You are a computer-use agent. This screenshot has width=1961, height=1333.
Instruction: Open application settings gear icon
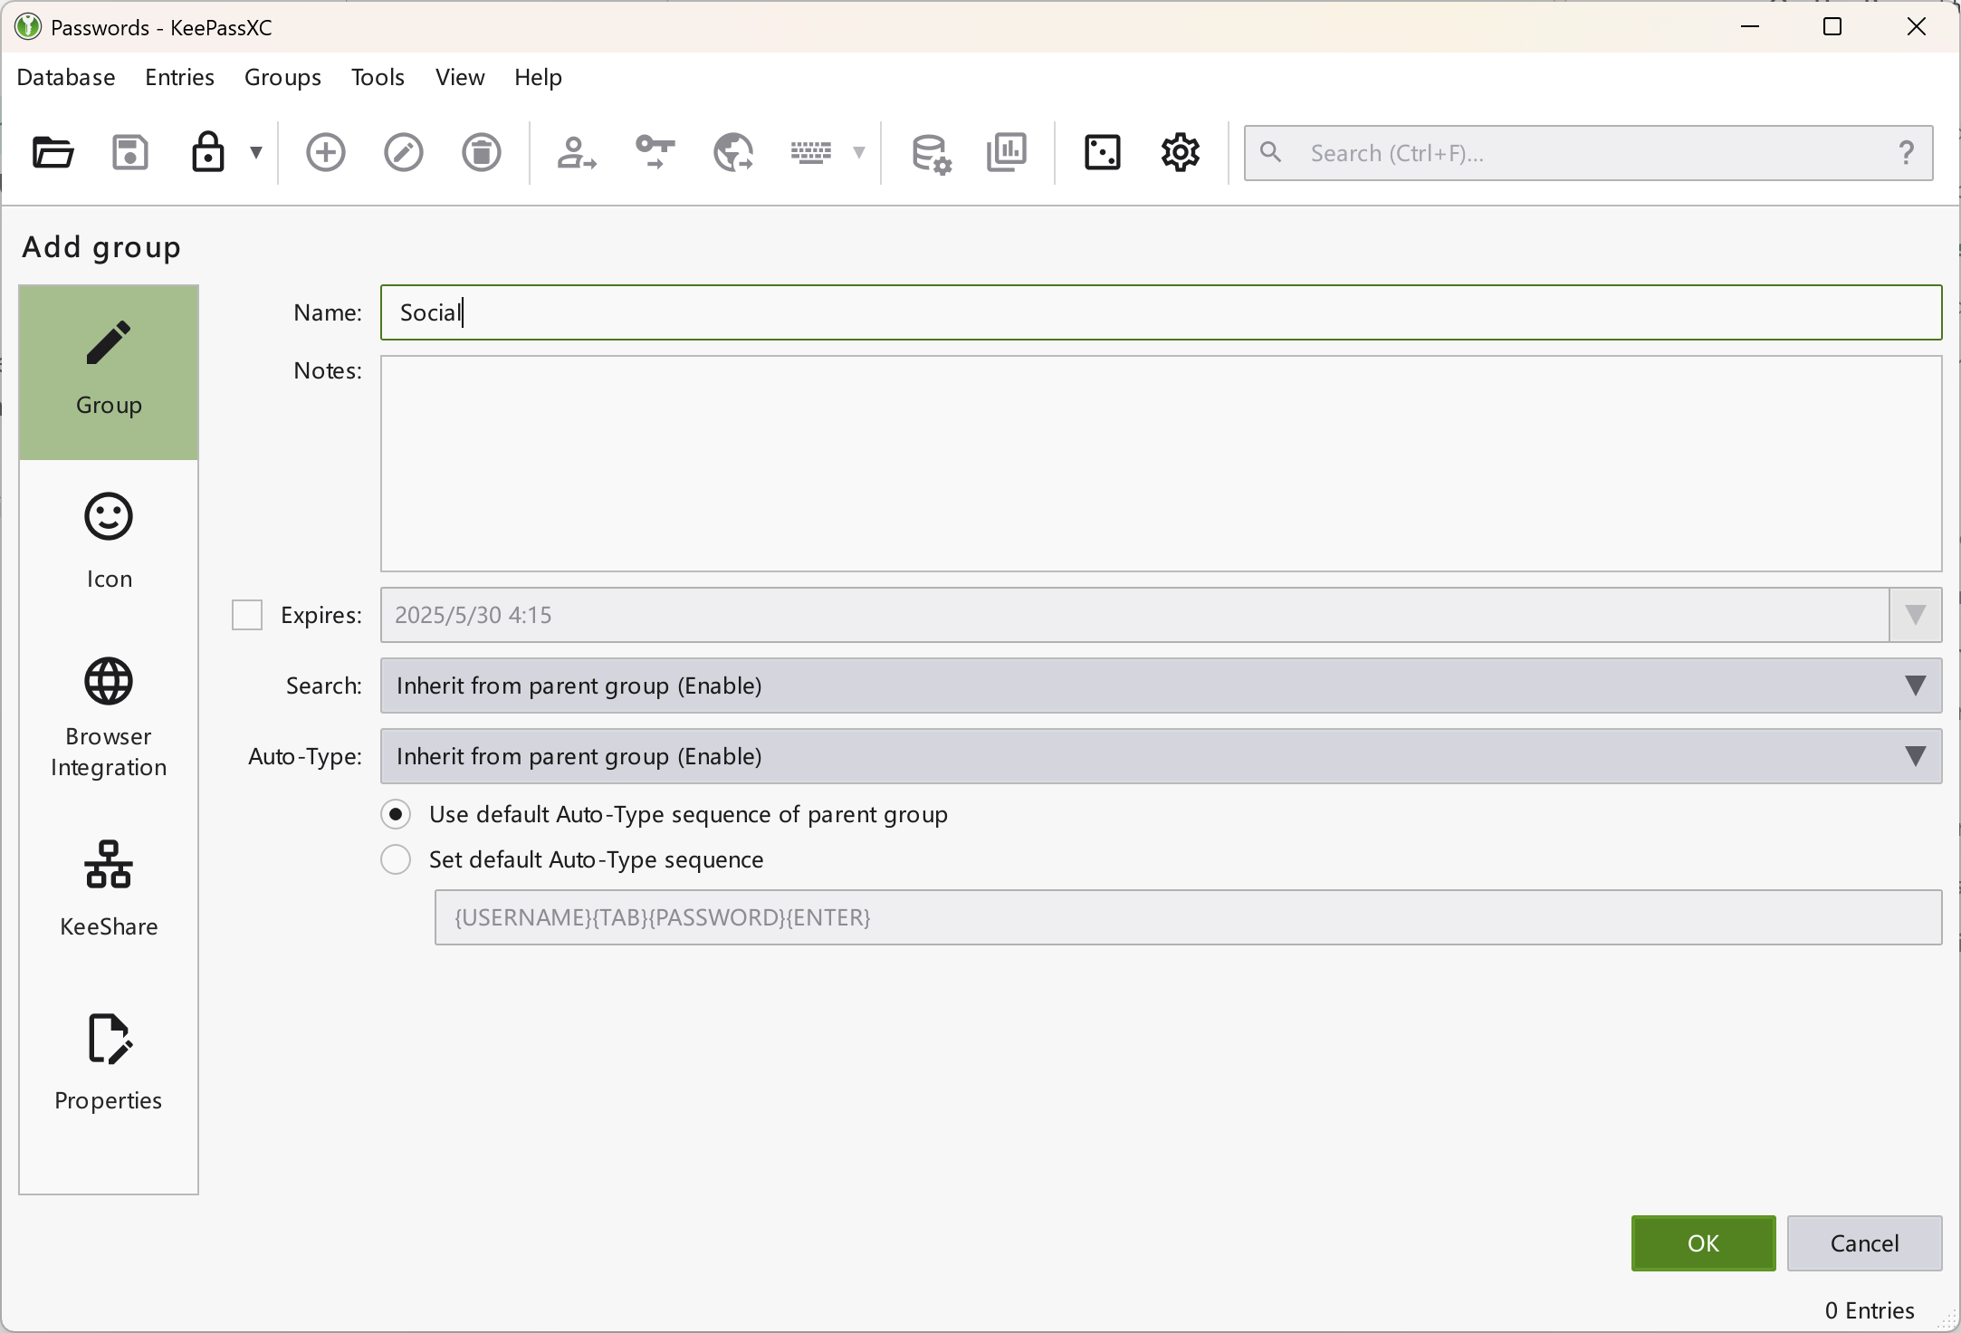[1181, 152]
